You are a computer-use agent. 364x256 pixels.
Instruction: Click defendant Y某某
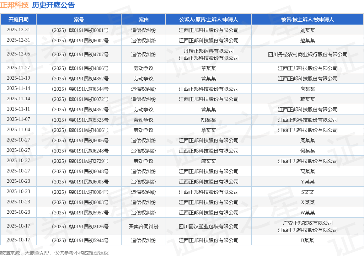[308, 182]
